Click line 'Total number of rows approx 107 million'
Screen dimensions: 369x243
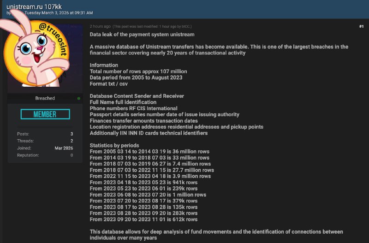tap(138, 71)
